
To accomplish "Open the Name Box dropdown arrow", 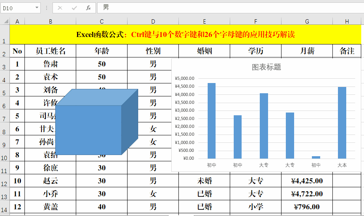I will point(37,7).
